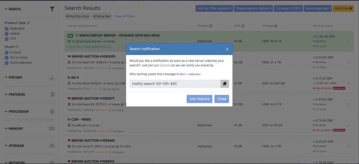The width and height of the screenshot is (359, 164).
Task: Toggle the In stock checkbox
Action: click(7, 52)
